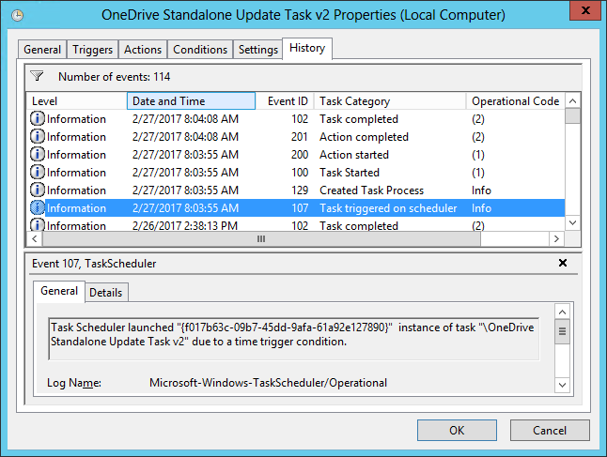The height and width of the screenshot is (457, 607).
Task: Select the History tab
Action: [307, 49]
